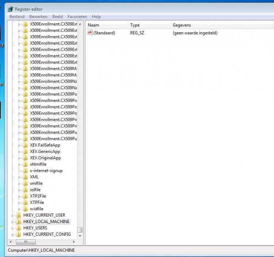Expand the HKEY_CURRENT_USER tree node
This screenshot has height=257, width=274.
click(x=13, y=215)
